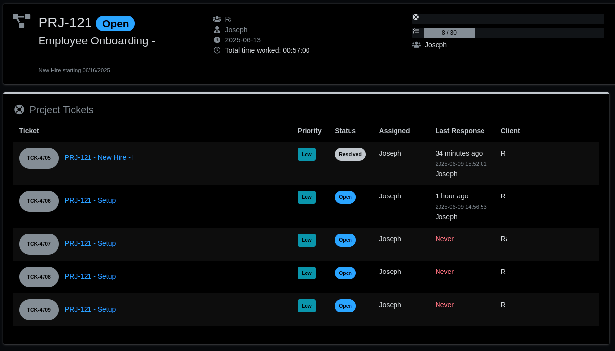Click the TCK-4707 ticket number badge
Screen dimensions: 615x351
[x=39, y=244]
